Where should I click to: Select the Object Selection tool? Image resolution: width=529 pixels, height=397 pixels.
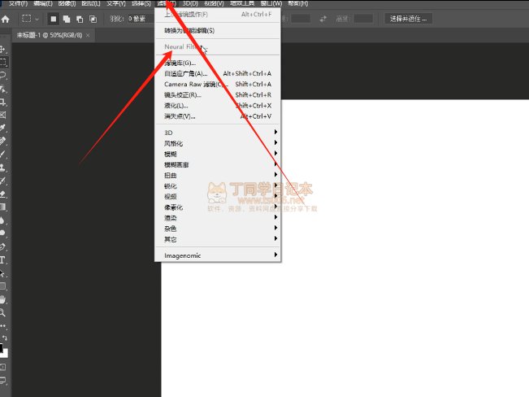click(x=3, y=89)
